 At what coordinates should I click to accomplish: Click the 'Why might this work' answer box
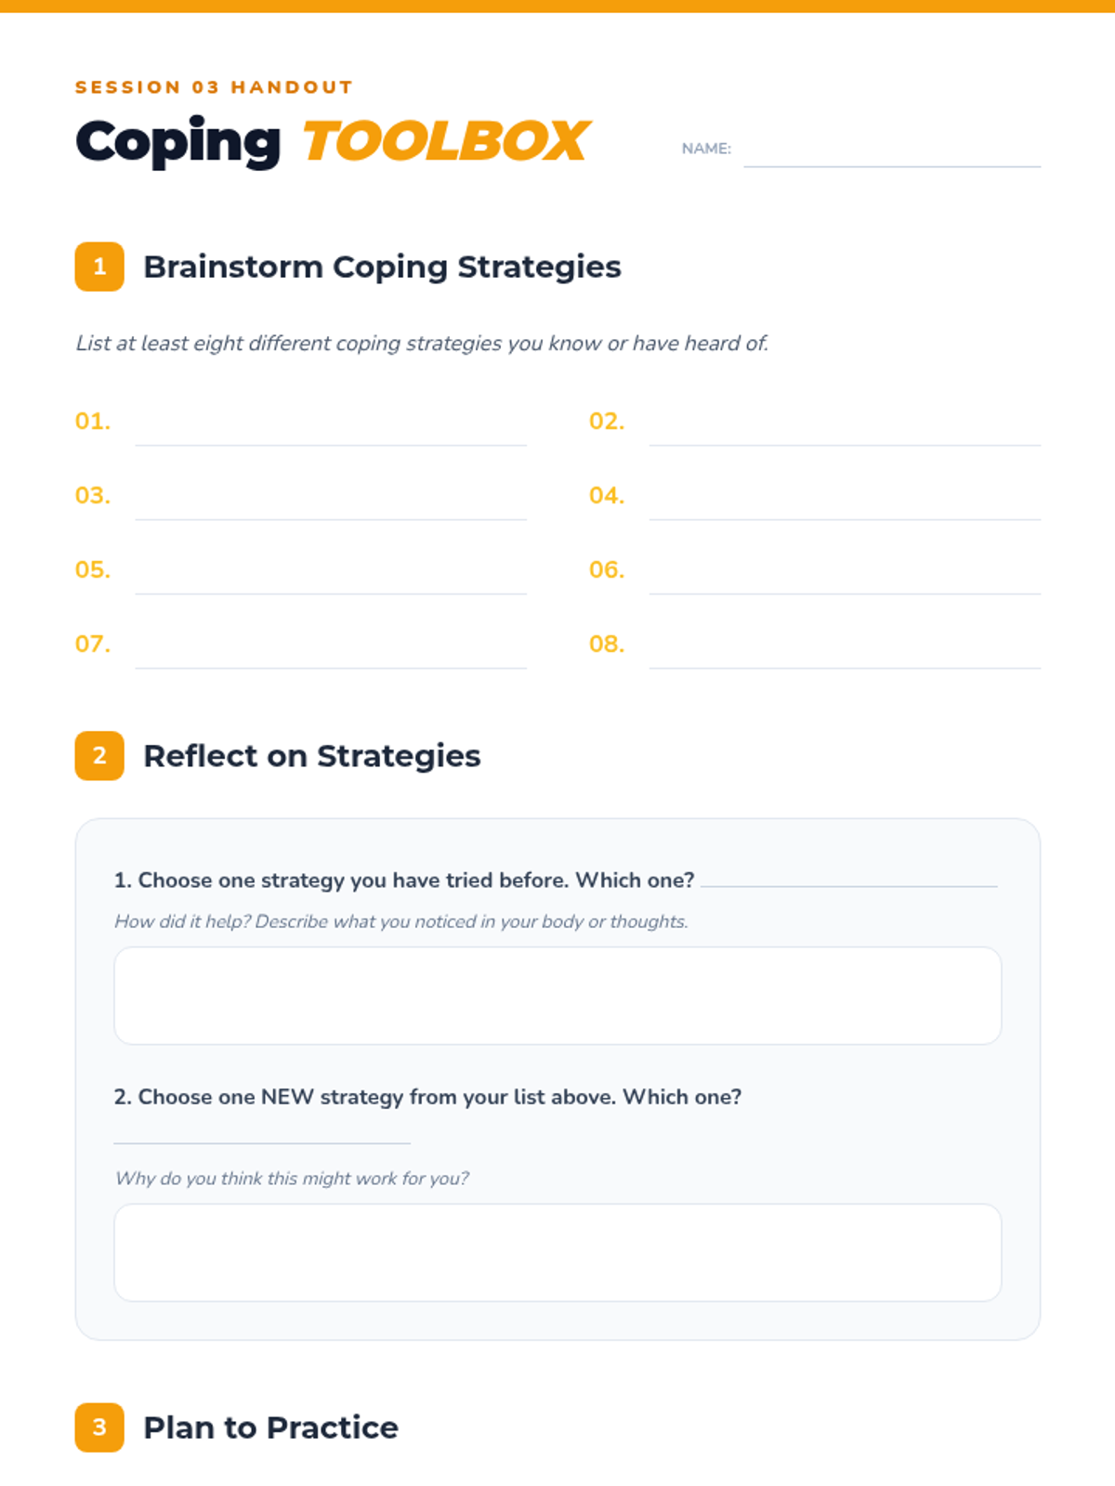[557, 1253]
